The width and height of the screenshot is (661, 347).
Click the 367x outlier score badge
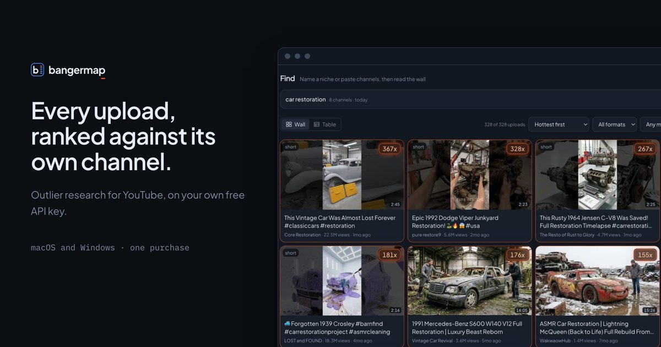pos(389,149)
